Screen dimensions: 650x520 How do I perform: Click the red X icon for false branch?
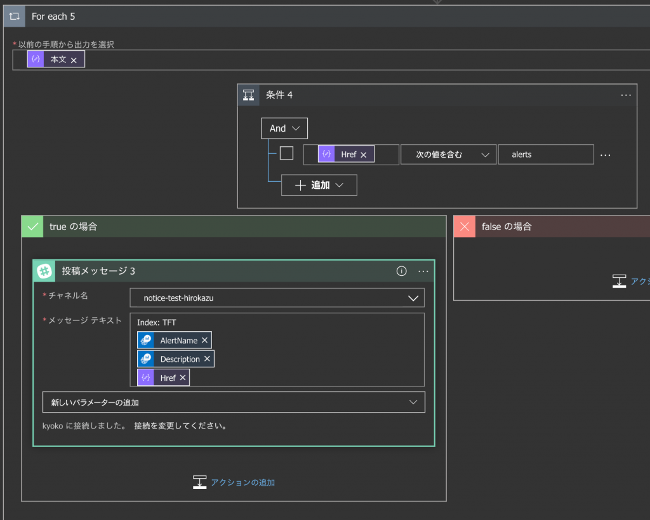[465, 226]
